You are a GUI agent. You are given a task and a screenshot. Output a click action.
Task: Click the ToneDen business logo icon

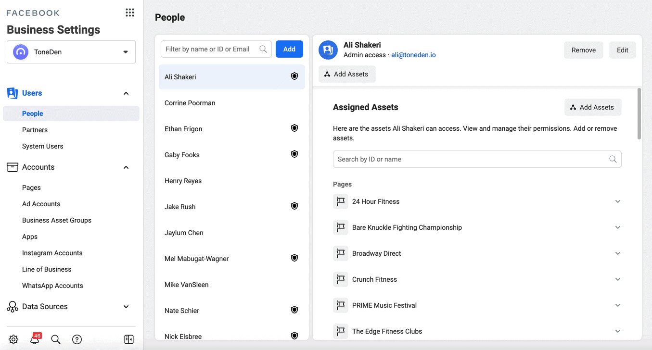point(21,52)
